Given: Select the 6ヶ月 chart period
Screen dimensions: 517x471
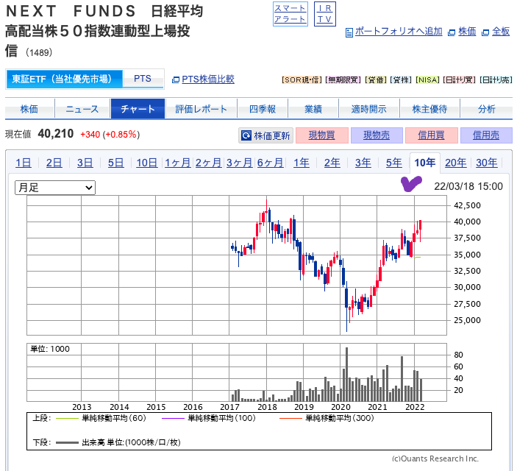Looking at the screenshot, I should tap(271, 163).
